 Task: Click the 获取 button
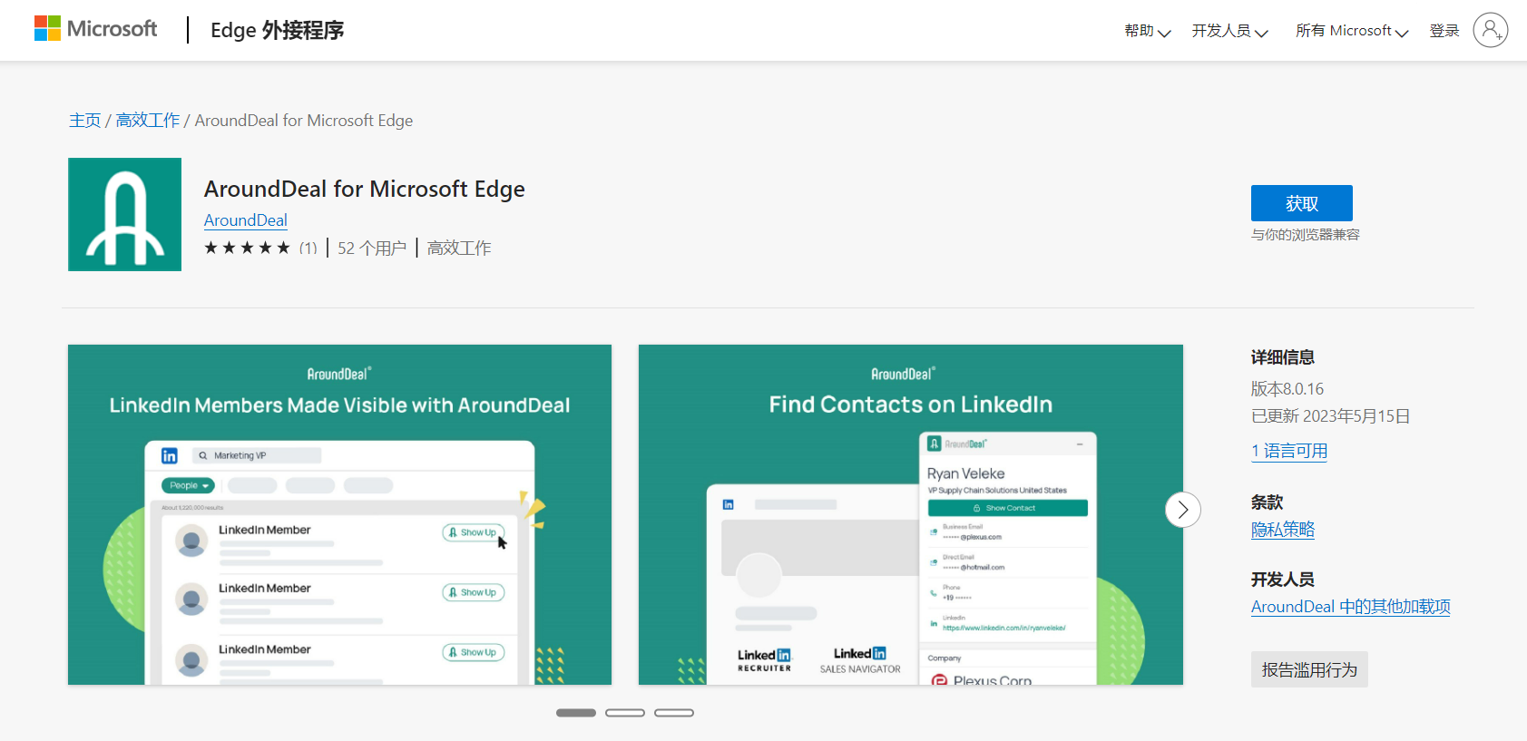click(x=1301, y=203)
